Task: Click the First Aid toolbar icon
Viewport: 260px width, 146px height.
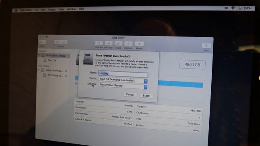Action: coord(99,43)
